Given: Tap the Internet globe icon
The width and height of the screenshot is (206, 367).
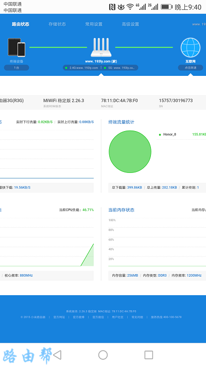Looking at the screenshot, I should click(x=191, y=47).
